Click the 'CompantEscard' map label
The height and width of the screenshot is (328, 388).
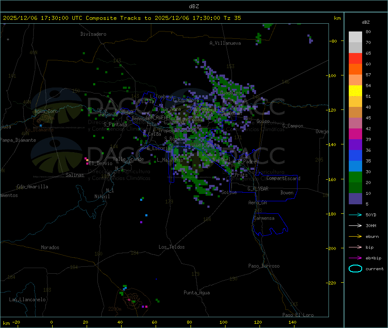[283, 178]
